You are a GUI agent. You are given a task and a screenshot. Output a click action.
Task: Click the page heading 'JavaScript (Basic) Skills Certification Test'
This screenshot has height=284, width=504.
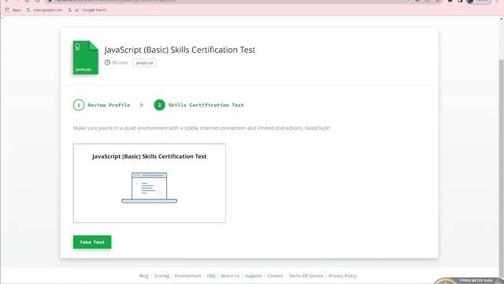pos(180,50)
